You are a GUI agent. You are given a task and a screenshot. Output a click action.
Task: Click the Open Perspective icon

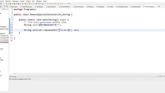(x=69, y=4)
